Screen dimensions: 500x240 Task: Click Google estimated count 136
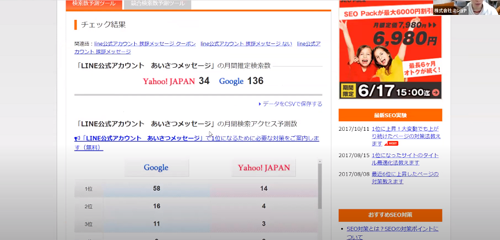pyautogui.click(x=256, y=81)
